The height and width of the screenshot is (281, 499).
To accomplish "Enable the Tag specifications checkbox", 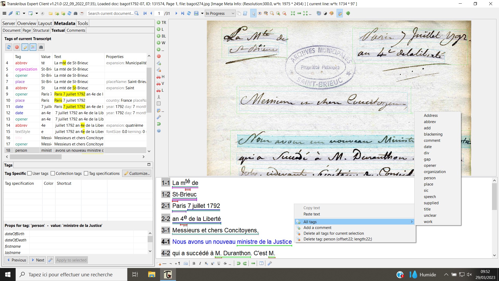I will point(86,173).
